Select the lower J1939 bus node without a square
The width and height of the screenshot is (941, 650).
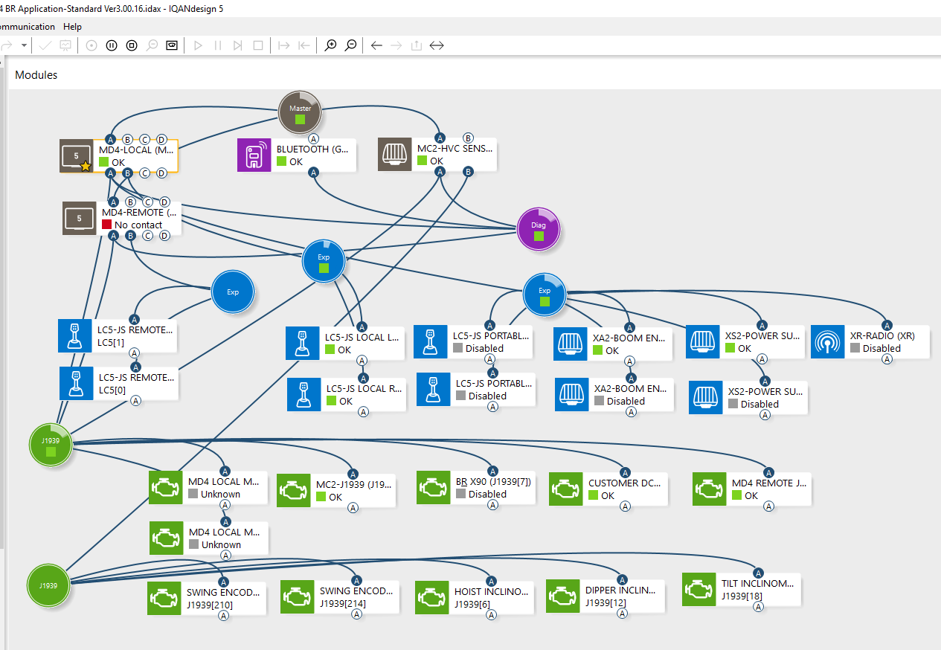(x=48, y=585)
